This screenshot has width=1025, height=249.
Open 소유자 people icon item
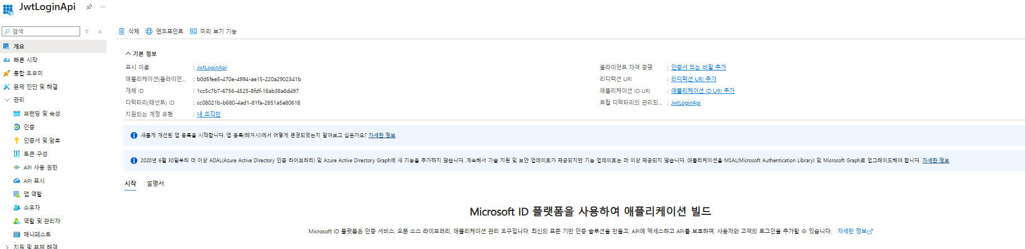pyautogui.click(x=17, y=208)
